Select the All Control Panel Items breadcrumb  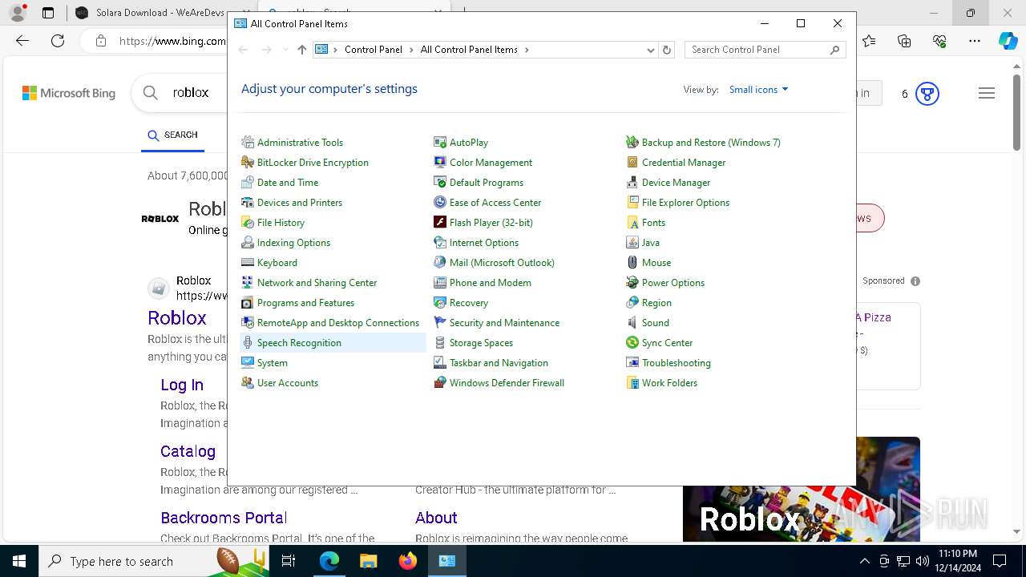click(x=469, y=50)
